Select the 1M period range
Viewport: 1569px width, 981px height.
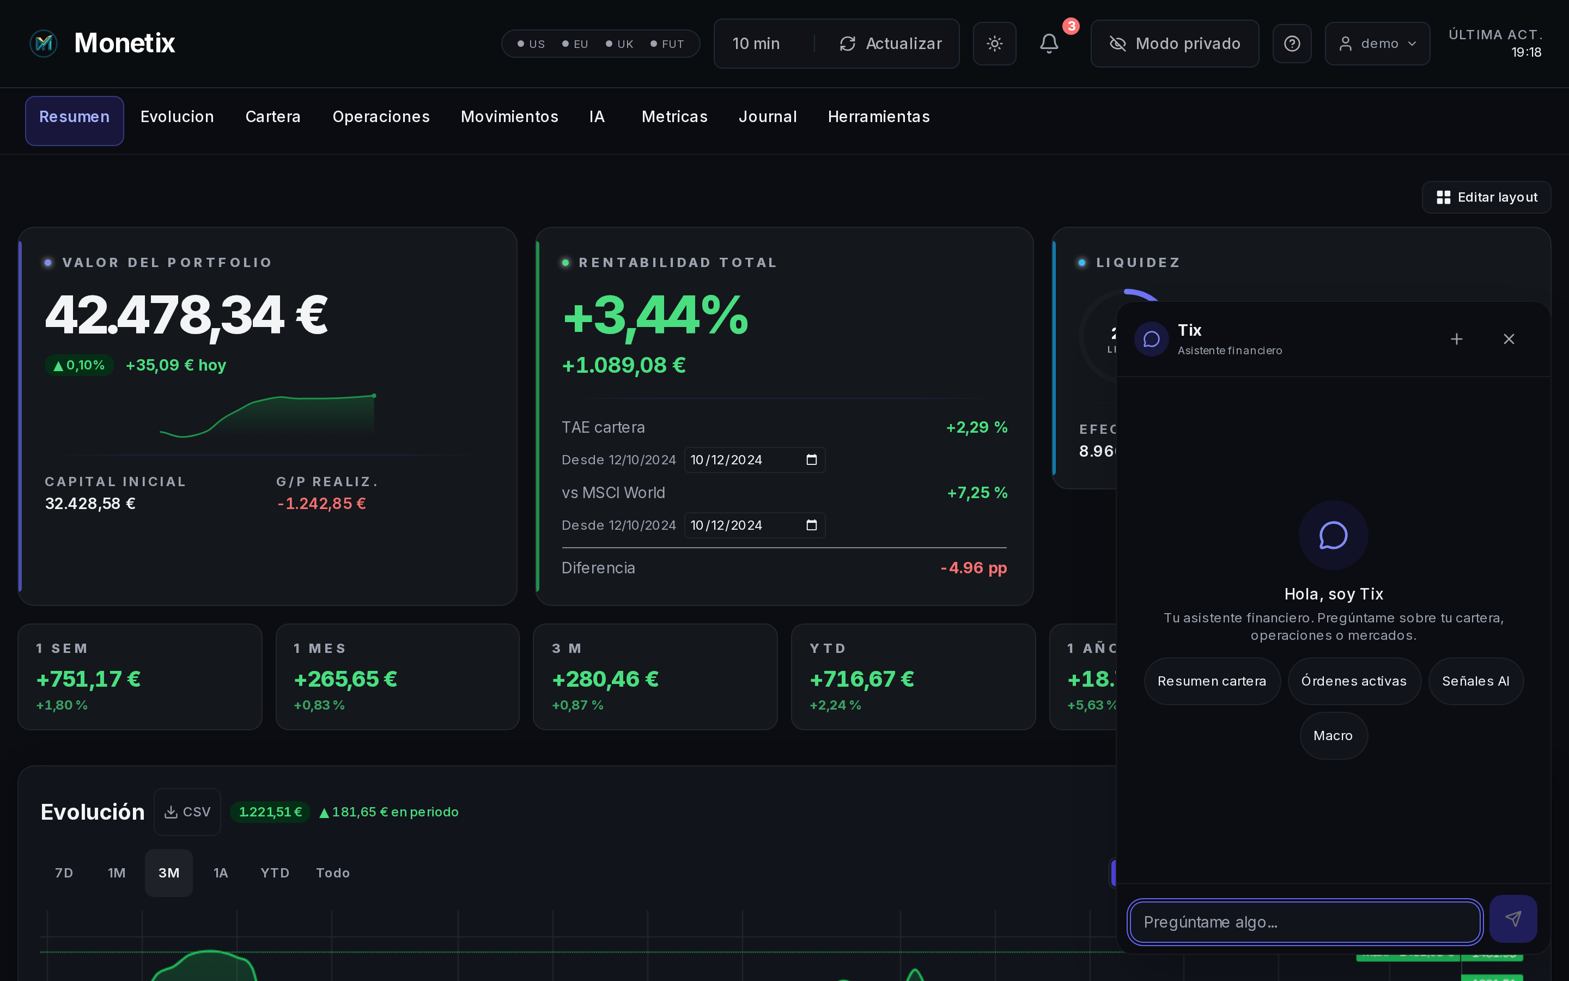coord(117,873)
